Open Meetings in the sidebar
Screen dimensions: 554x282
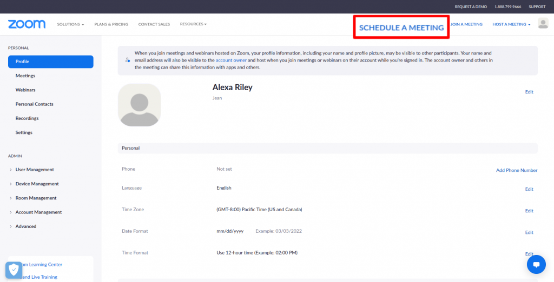pyautogui.click(x=25, y=76)
